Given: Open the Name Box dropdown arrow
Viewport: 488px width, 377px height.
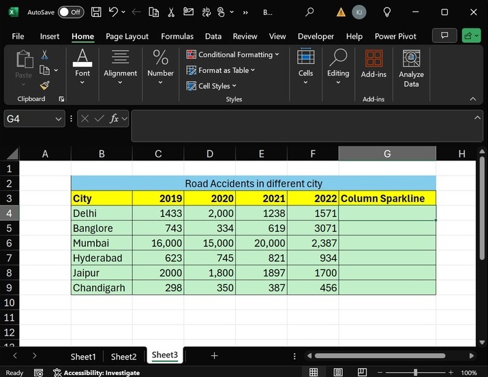Looking at the screenshot, I should 59,118.
